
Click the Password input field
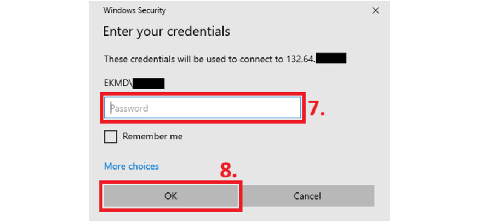click(203, 108)
